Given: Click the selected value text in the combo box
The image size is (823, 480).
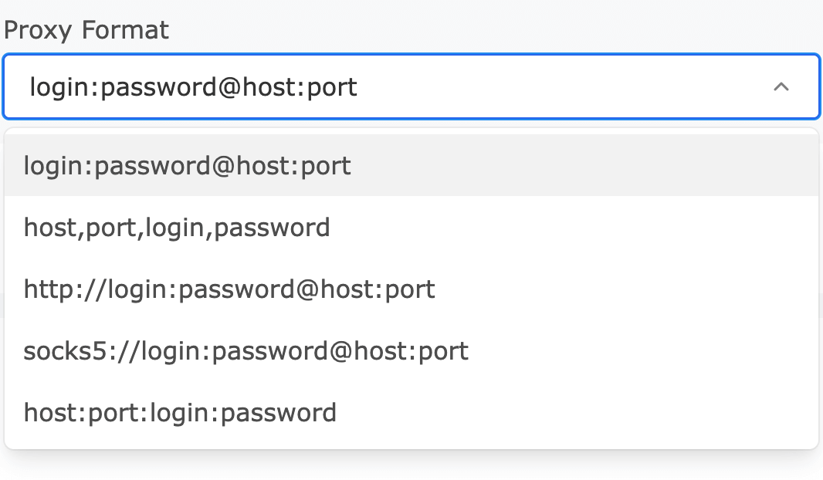Looking at the screenshot, I should point(193,87).
